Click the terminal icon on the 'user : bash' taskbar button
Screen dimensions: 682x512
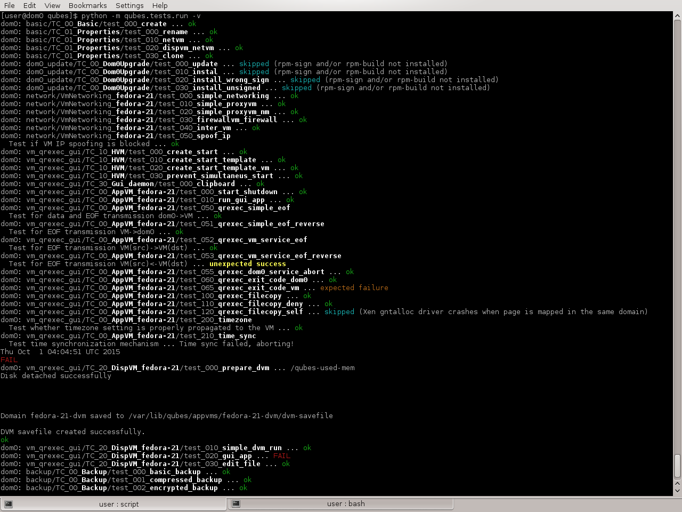(x=235, y=503)
